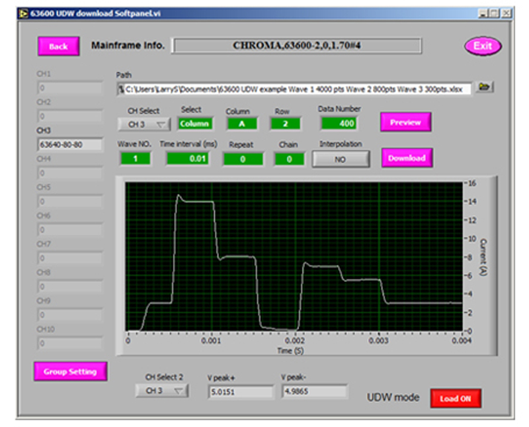The height and width of the screenshot is (427, 529).
Task: Click the Time interval field showing 0.01
Action: [188, 158]
